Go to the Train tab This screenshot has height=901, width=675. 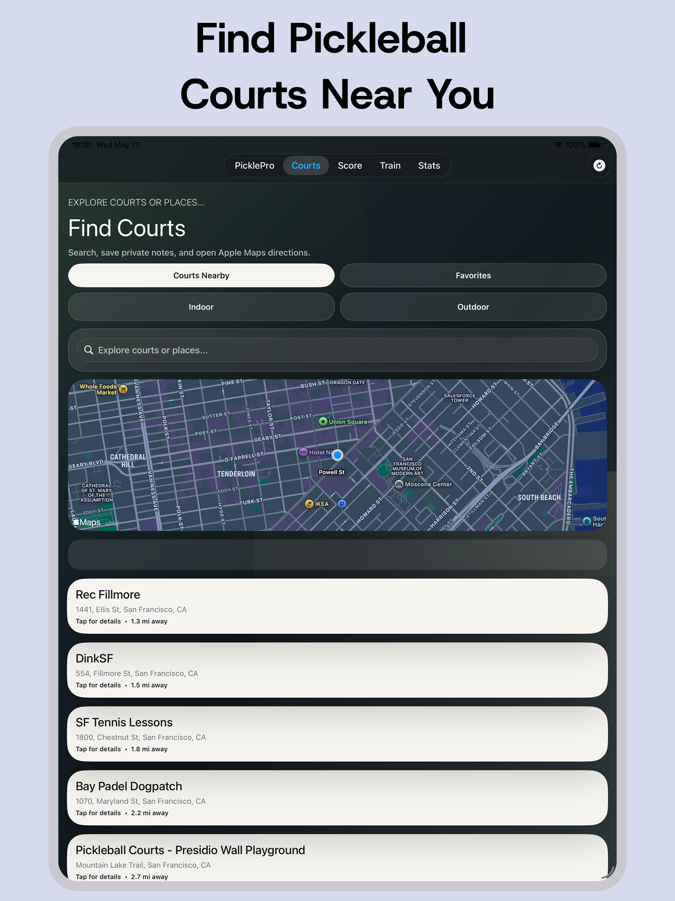tap(390, 165)
